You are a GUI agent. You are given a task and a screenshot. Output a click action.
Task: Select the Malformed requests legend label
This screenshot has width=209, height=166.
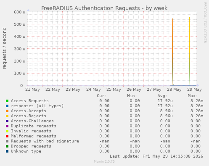pyautogui.click(x=34, y=136)
